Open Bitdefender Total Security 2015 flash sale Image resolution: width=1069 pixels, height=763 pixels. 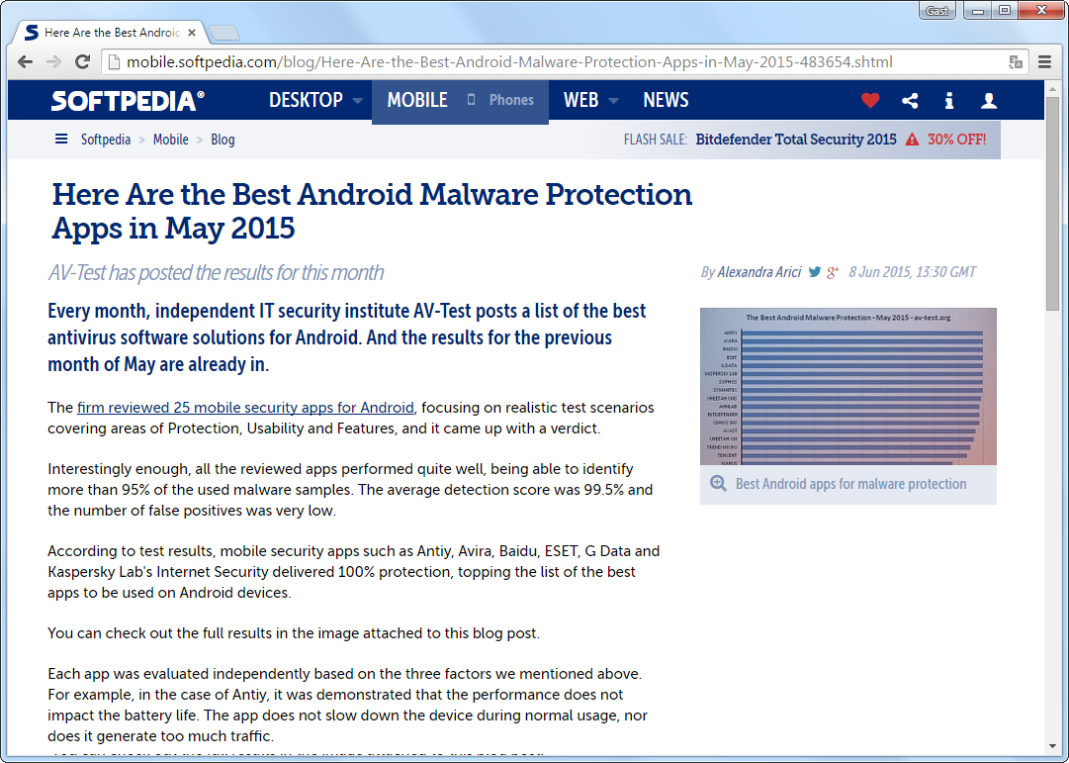tap(796, 140)
